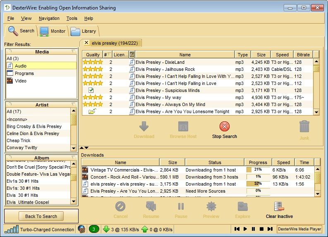Screen dimensions: 328x237
Task: Select artist 'Celine Dion & Elvis Presley'
Action: (x=38, y=133)
